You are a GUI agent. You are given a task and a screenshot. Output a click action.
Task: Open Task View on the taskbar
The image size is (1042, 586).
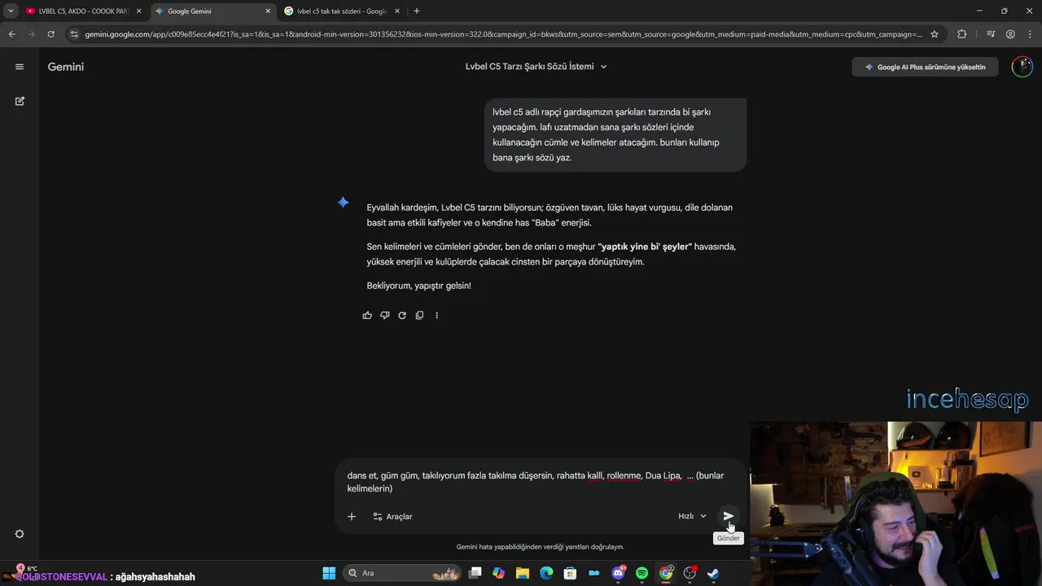point(475,573)
